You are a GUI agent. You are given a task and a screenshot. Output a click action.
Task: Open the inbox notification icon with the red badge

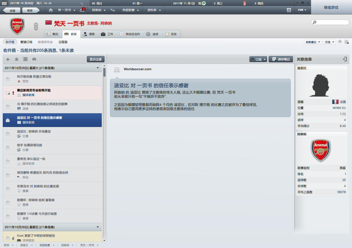point(82,10)
